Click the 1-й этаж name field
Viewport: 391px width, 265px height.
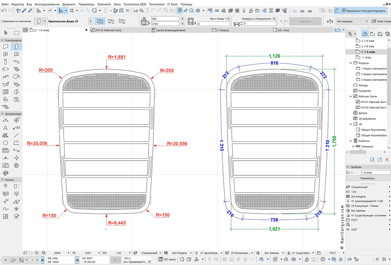[x=376, y=172]
